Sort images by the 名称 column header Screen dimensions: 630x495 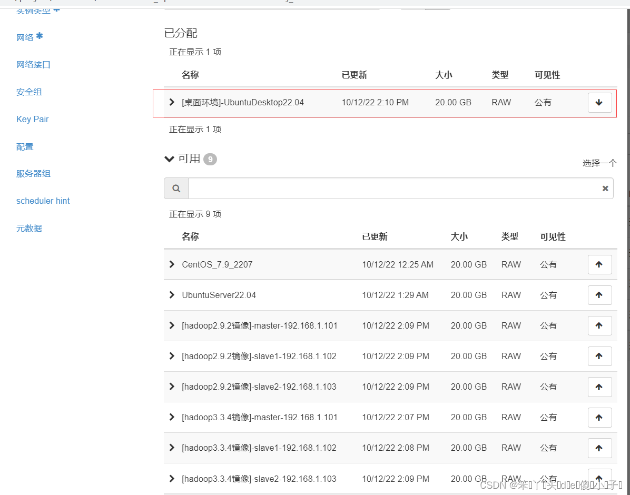click(190, 236)
